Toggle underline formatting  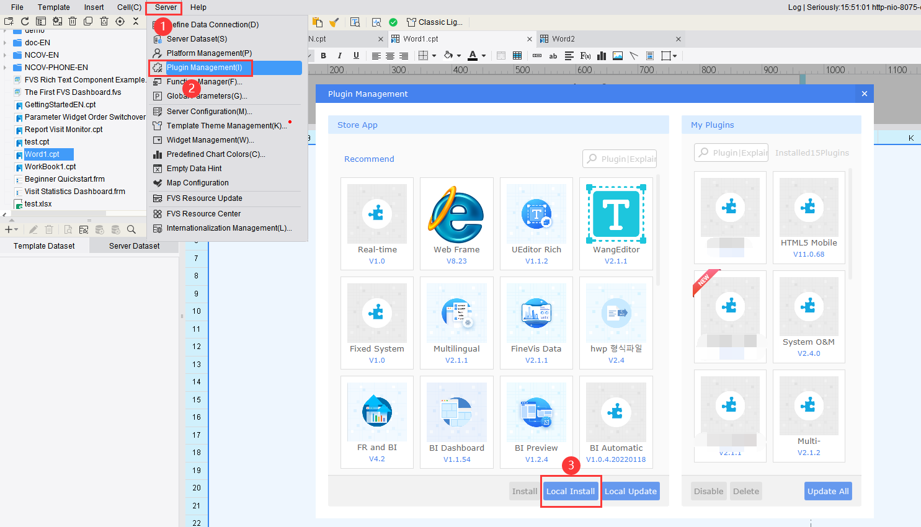[356, 56]
